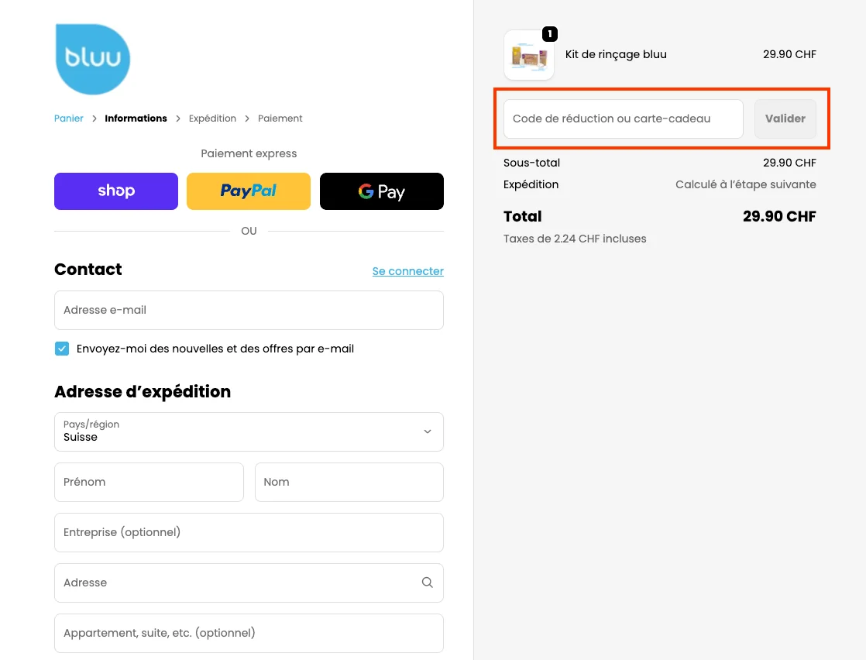This screenshot has height=660, width=866.
Task: Open the Se connecter login link
Action: (x=407, y=271)
